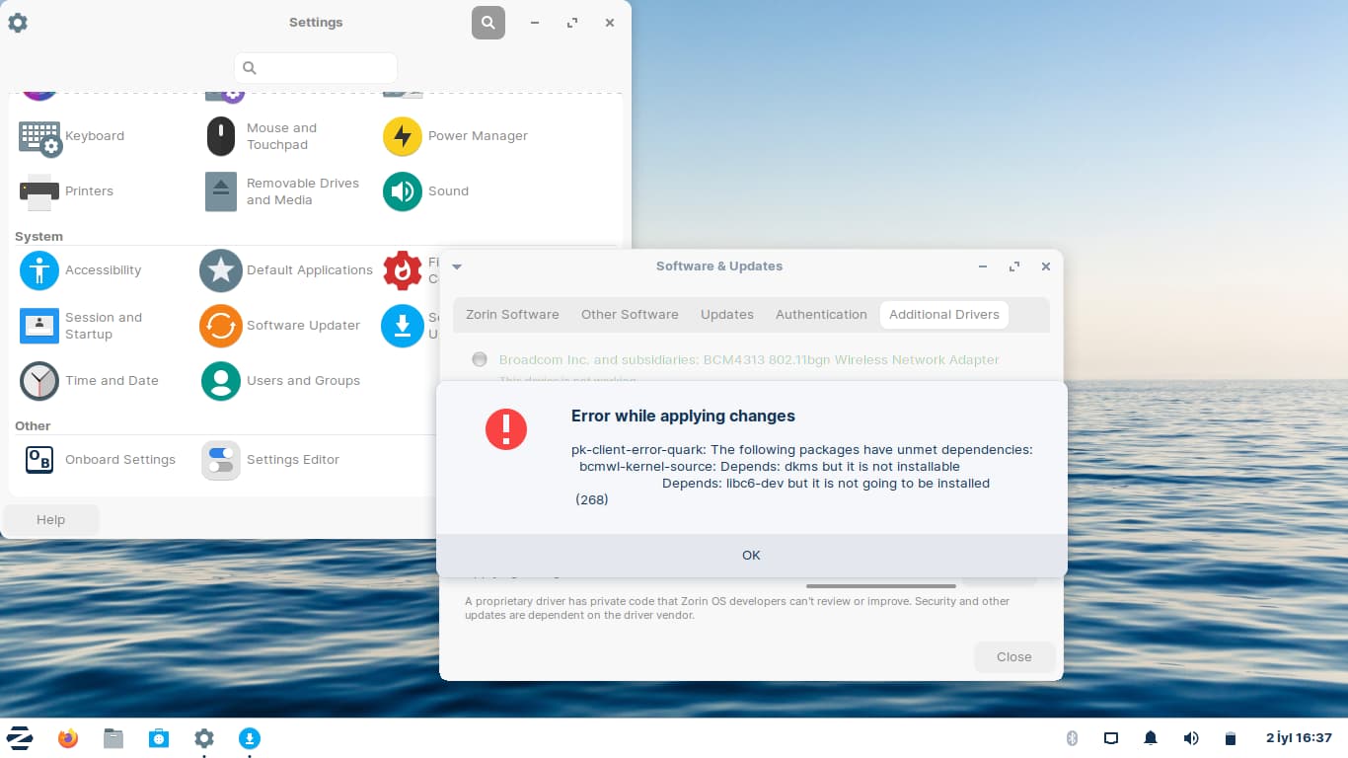The width and height of the screenshot is (1348, 758).
Task: Switch to the Authentication tab
Action: pos(821,315)
